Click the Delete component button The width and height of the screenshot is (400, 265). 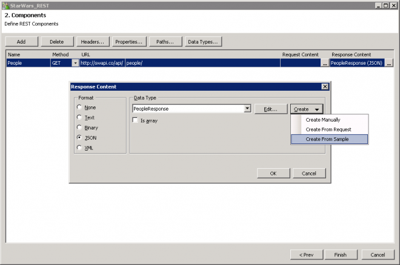tap(57, 42)
